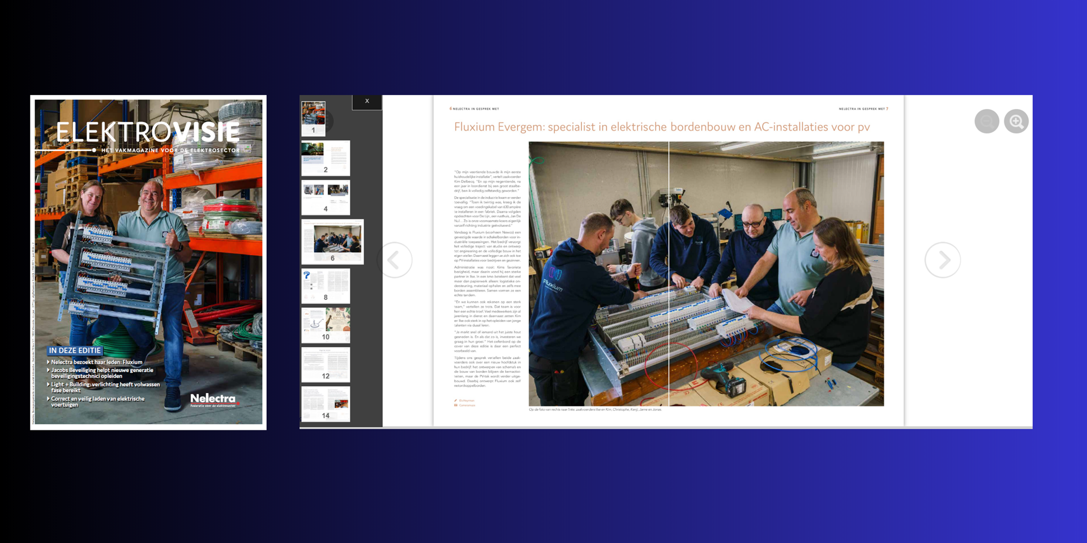Select page 6 thumbnail
Screen dimensions: 1087x543
coord(332,242)
